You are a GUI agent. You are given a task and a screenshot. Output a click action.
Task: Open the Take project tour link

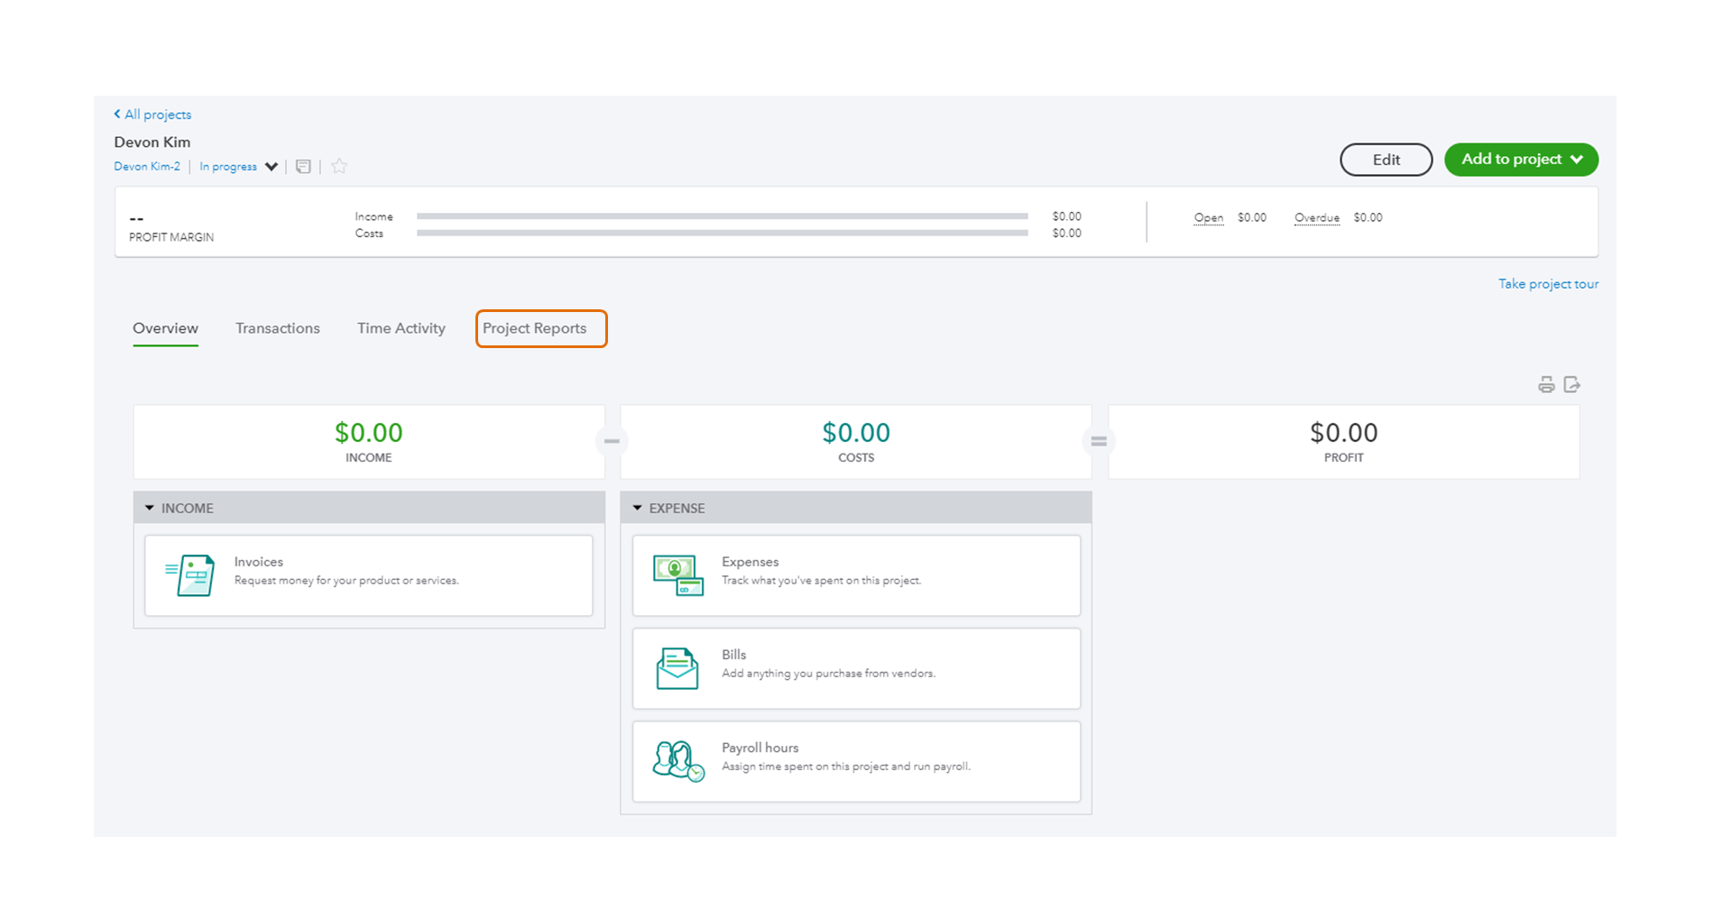point(1548,283)
